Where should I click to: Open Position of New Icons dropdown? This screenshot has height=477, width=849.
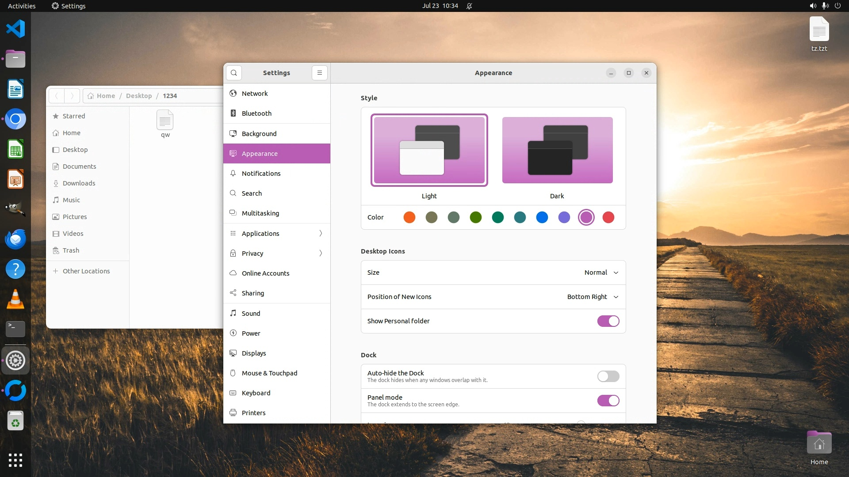(593, 297)
